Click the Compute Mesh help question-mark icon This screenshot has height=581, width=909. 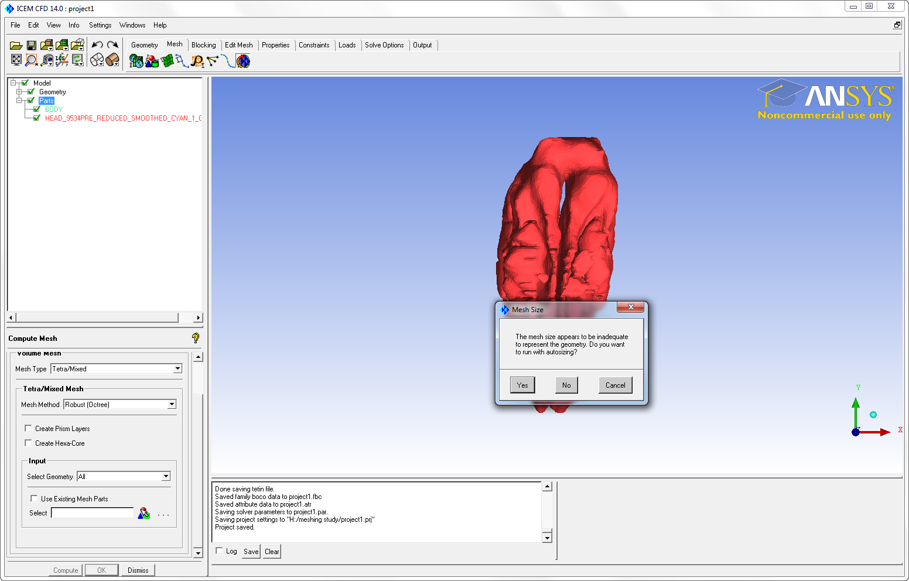[196, 338]
